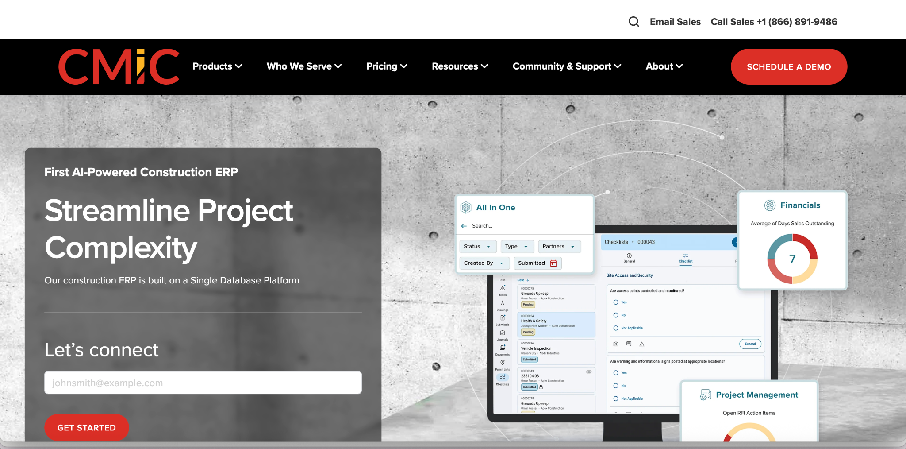The height and width of the screenshot is (449, 906).
Task: Click the comment icon under access points question
Action: click(629, 344)
